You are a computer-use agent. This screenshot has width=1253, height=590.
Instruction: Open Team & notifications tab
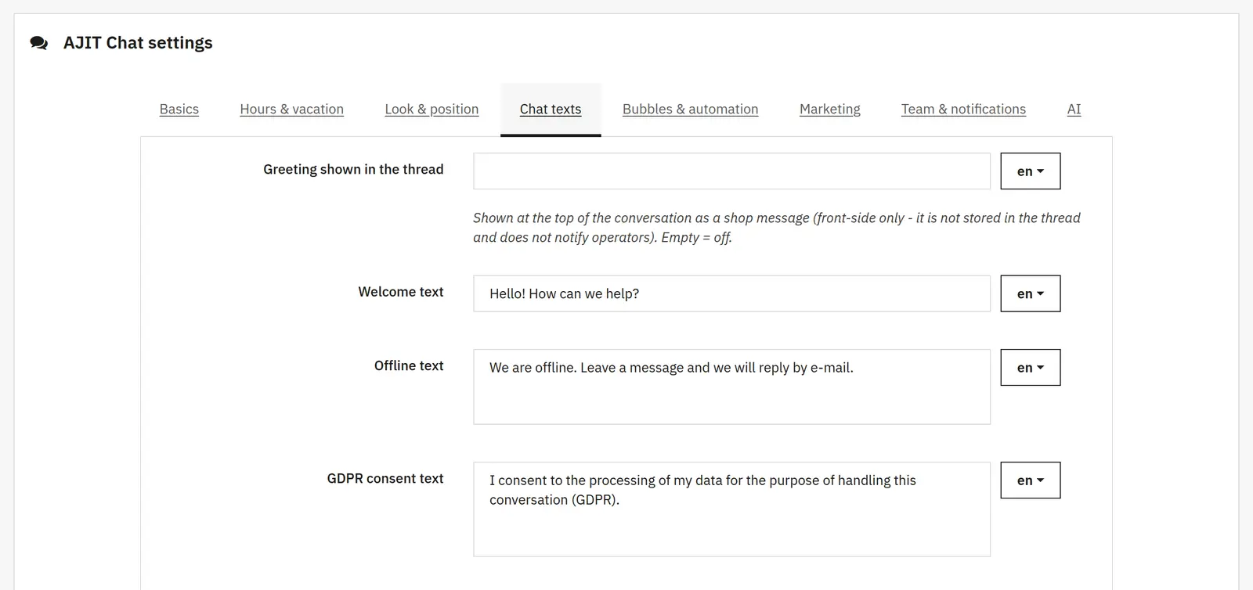tap(963, 109)
